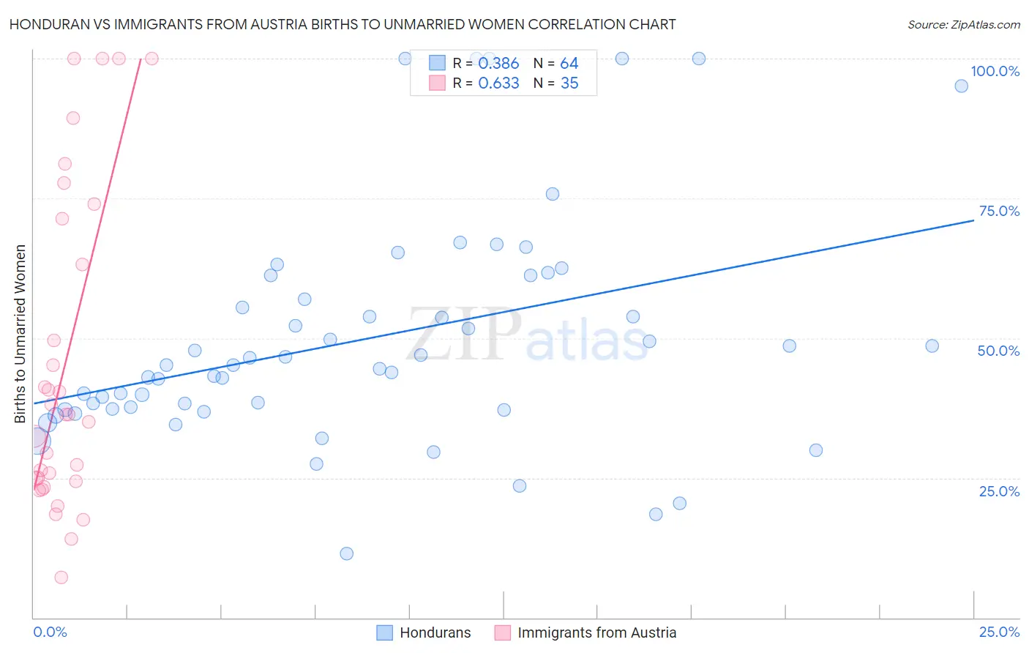This screenshot has width=1029, height=653.
Task: Click the ZIPatlas watermark in the chart
Action: click(527, 335)
